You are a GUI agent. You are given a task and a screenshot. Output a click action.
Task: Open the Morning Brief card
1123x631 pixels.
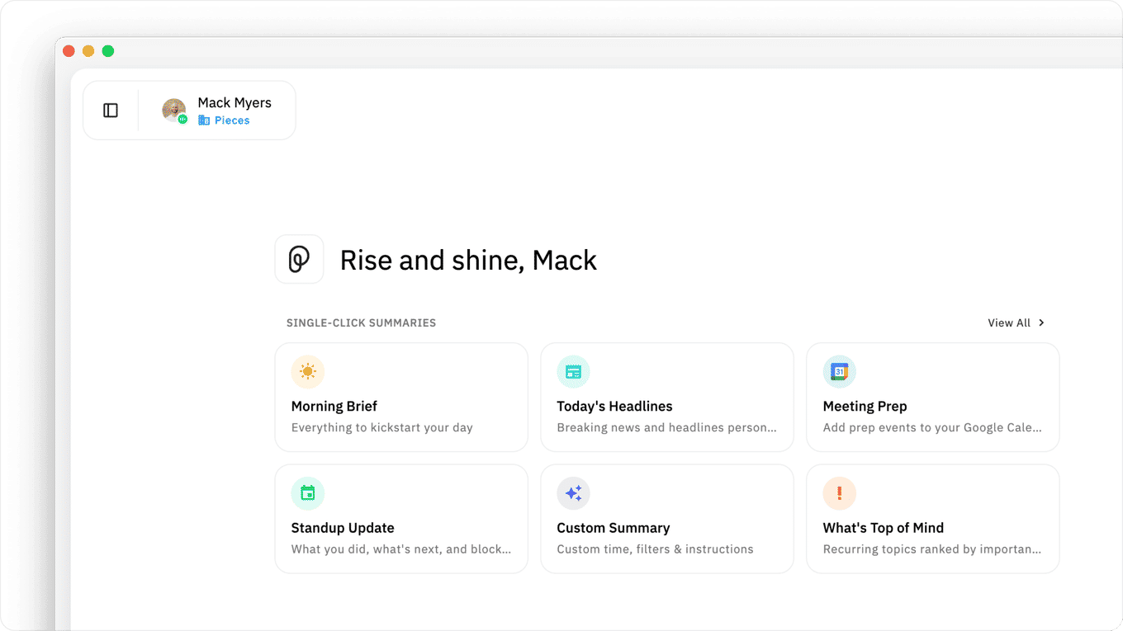coord(401,398)
